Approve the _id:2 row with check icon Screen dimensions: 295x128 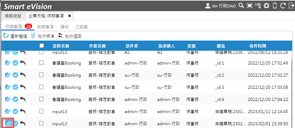pos(15,75)
